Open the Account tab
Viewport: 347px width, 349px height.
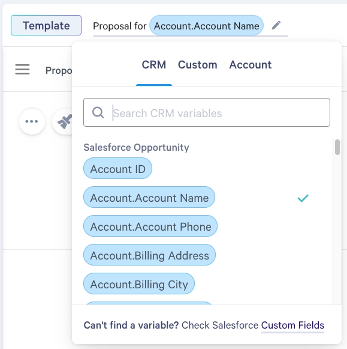pos(250,65)
